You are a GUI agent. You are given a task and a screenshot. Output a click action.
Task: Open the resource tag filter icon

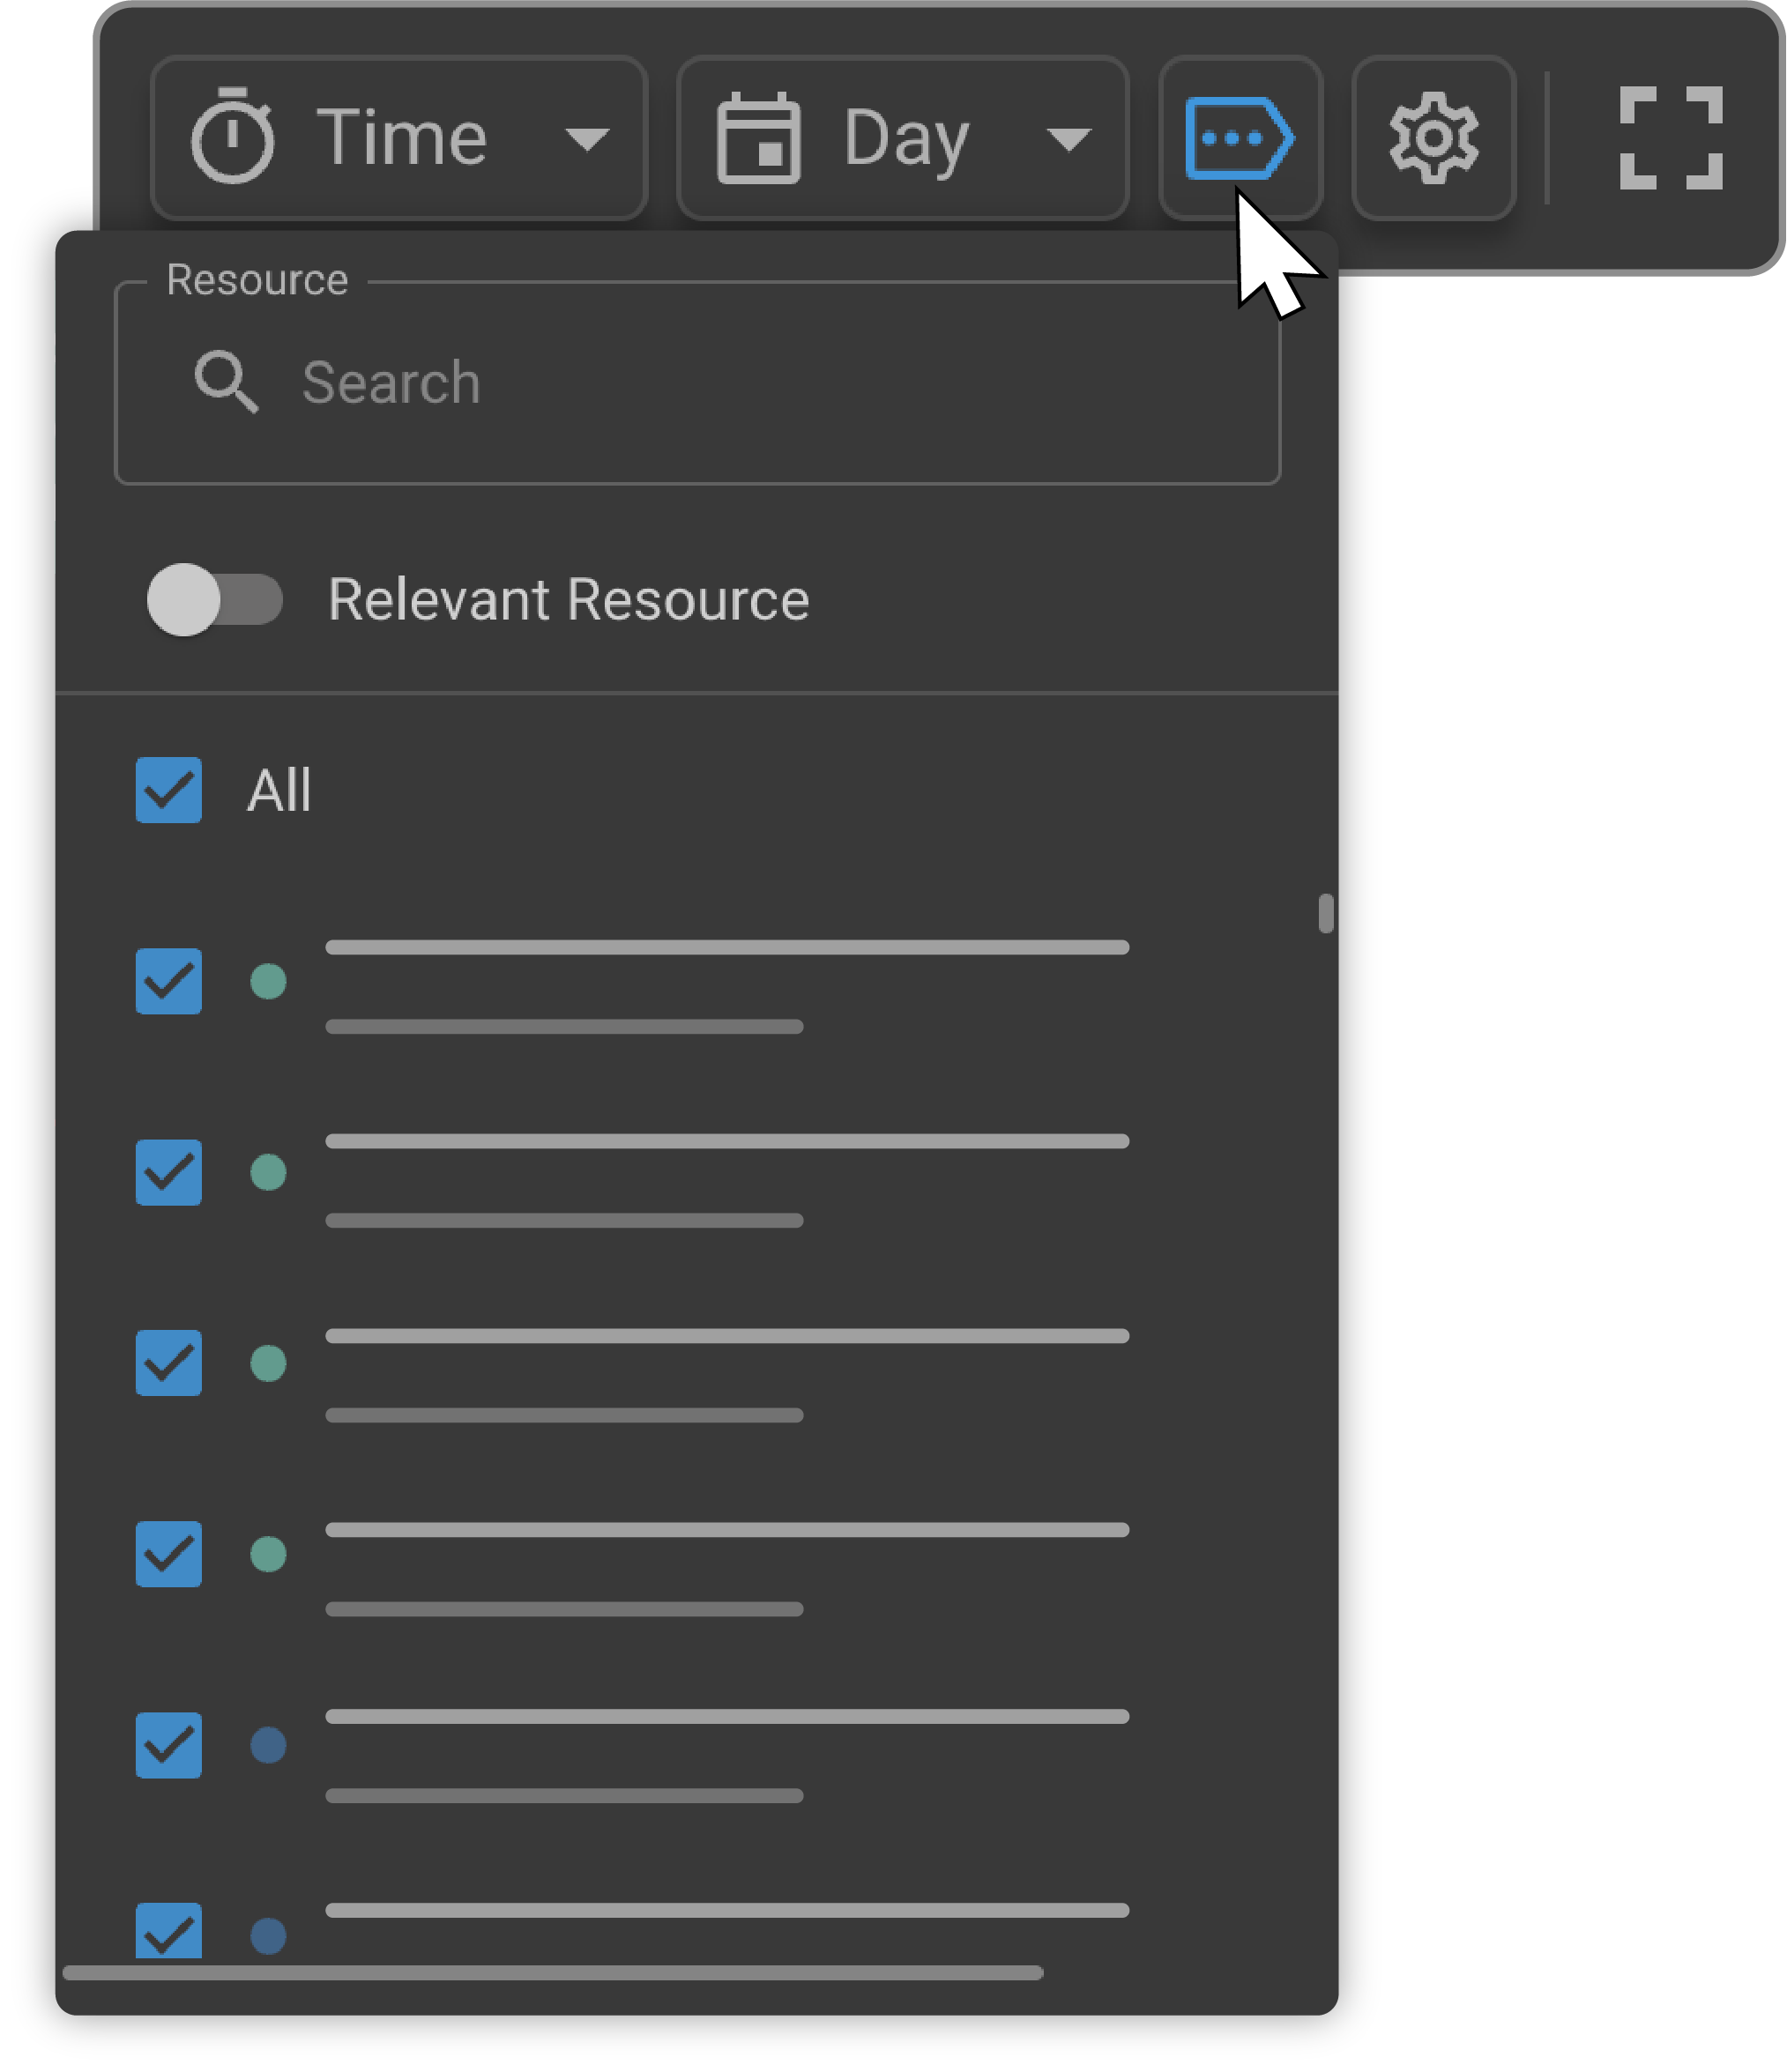click(1239, 137)
